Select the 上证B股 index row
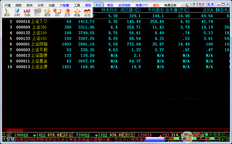This screenshot has height=144, width=232. 116,50
